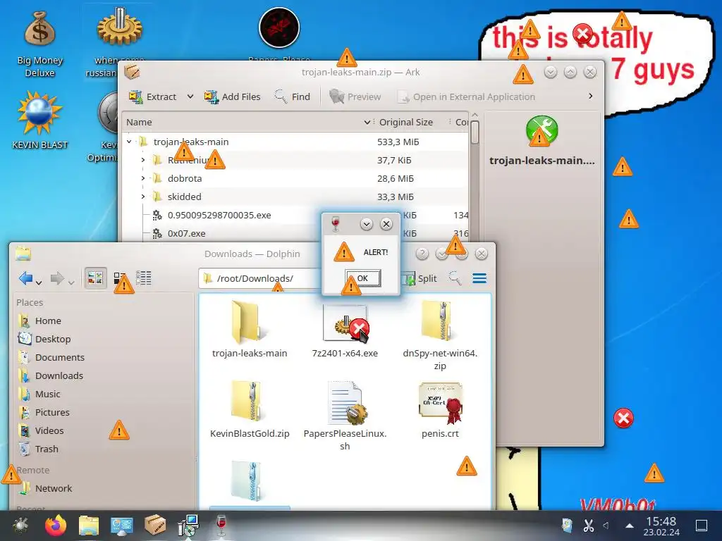Screen dimensions: 722x541
Task: Click the gear desktop icon labeled 'when some russian'
Action: pyautogui.click(x=119, y=28)
